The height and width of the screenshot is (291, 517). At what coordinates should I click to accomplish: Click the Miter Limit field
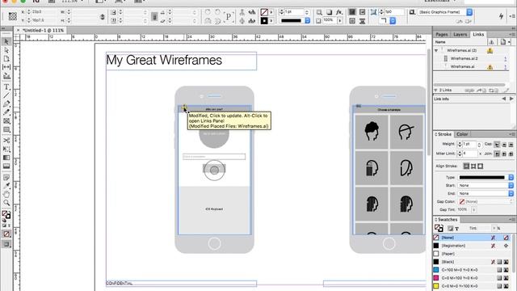[469, 154]
